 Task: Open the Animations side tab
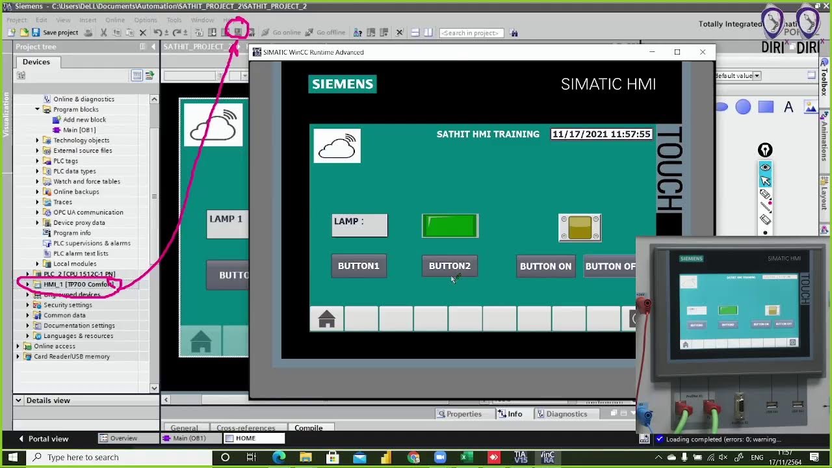pyautogui.click(x=825, y=141)
